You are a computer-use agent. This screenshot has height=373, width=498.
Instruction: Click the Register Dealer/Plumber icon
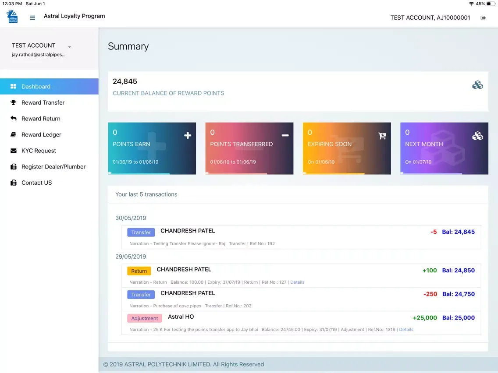click(13, 166)
